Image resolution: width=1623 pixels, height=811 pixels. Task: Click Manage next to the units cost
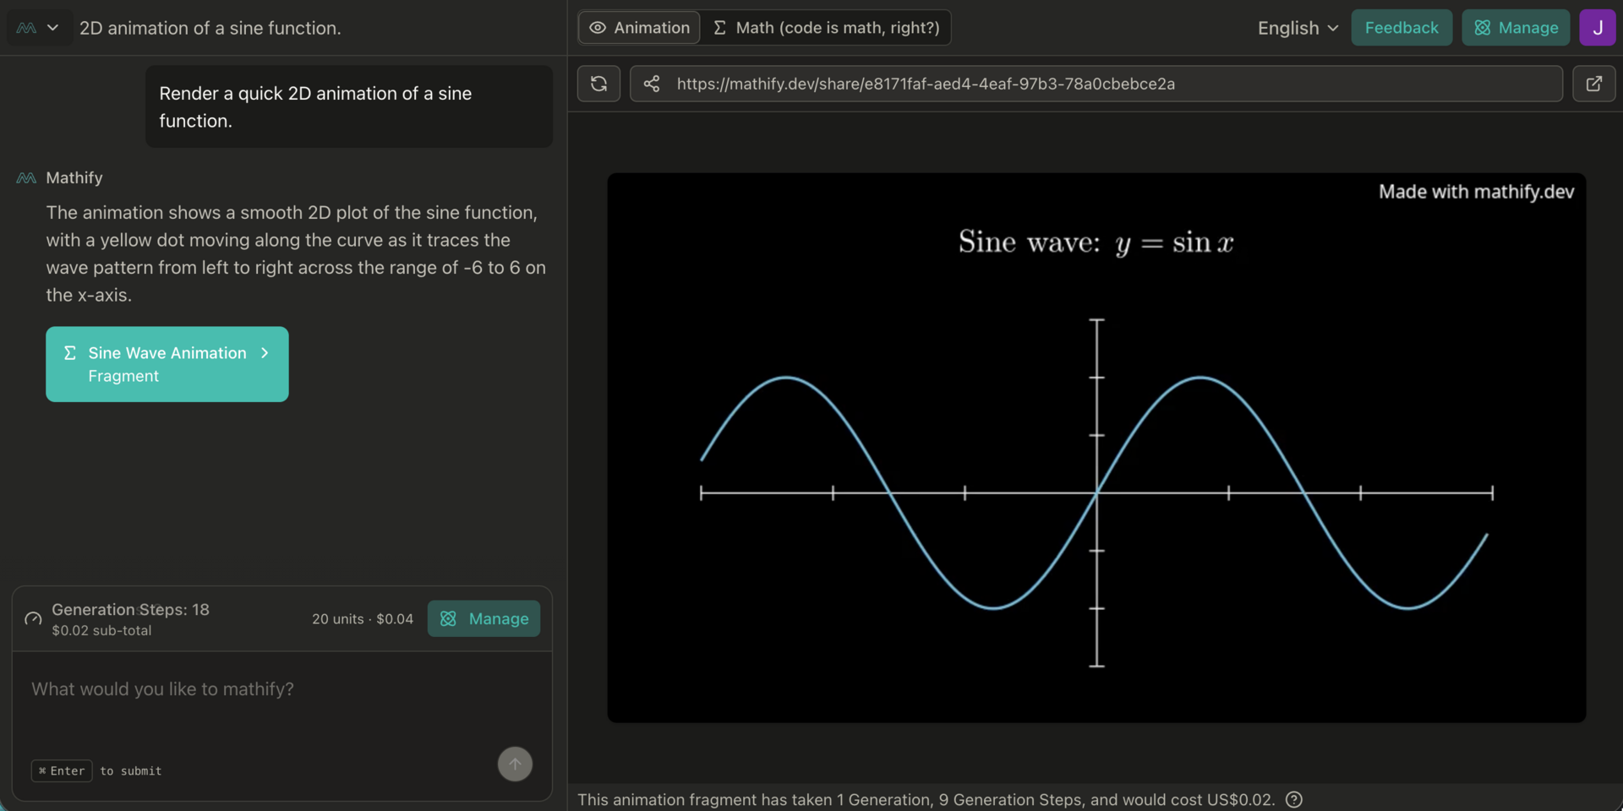tap(483, 618)
